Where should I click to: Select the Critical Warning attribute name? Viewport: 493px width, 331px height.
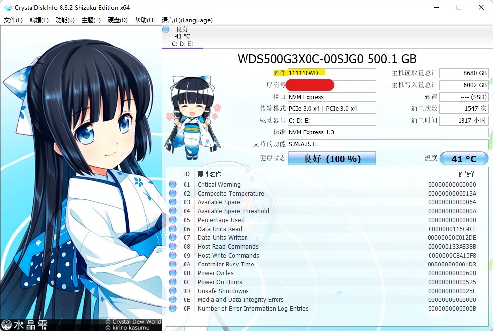click(x=219, y=184)
